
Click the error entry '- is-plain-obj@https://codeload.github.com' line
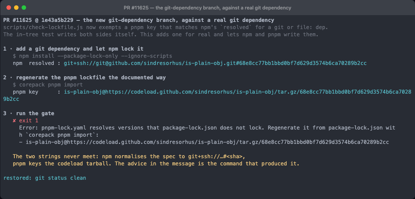(204, 142)
